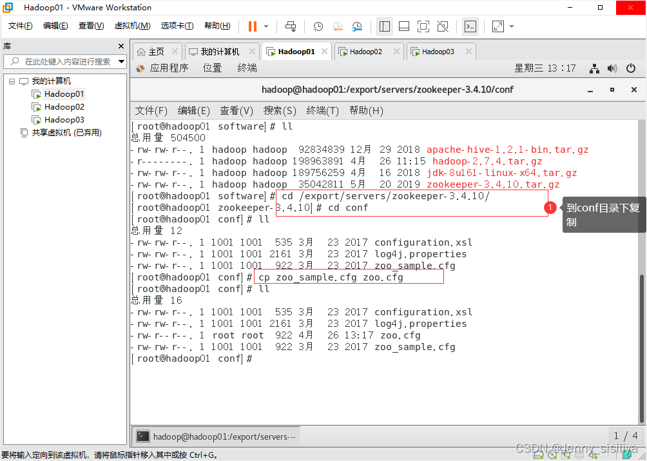Click the guest network connection icon
Image resolution: width=647 pixels, height=461 pixels.
pyautogui.click(x=594, y=68)
